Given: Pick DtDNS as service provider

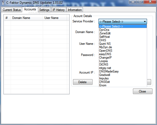Looking at the screenshot, I should [123, 64].
